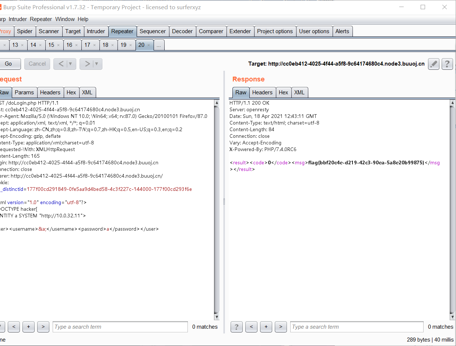Click the response search help button

point(236,327)
